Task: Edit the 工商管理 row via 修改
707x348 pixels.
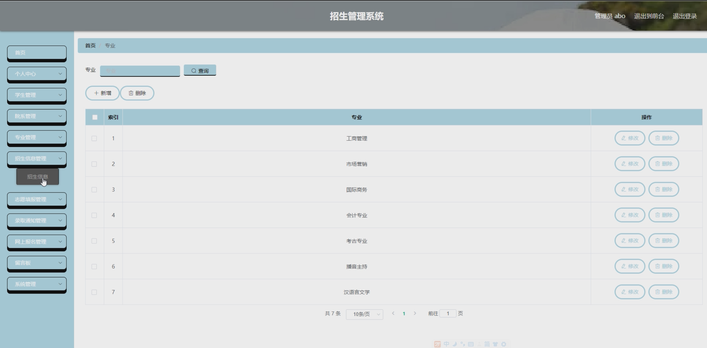Action: pyautogui.click(x=630, y=138)
